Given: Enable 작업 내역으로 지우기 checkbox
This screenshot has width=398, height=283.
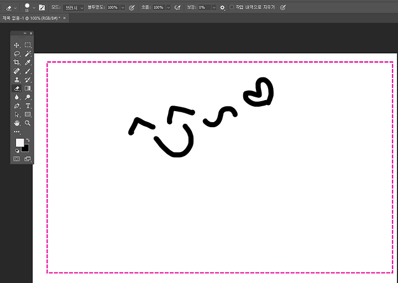Looking at the screenshot, I should [x=232, y=7].
